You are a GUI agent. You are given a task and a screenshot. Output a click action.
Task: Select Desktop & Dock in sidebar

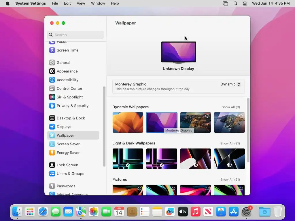click(73, 118)
